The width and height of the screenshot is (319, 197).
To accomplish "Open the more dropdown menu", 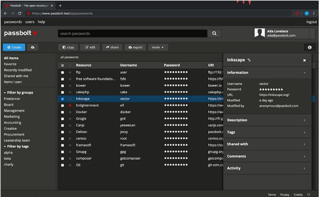I will (x=158, y=47).
